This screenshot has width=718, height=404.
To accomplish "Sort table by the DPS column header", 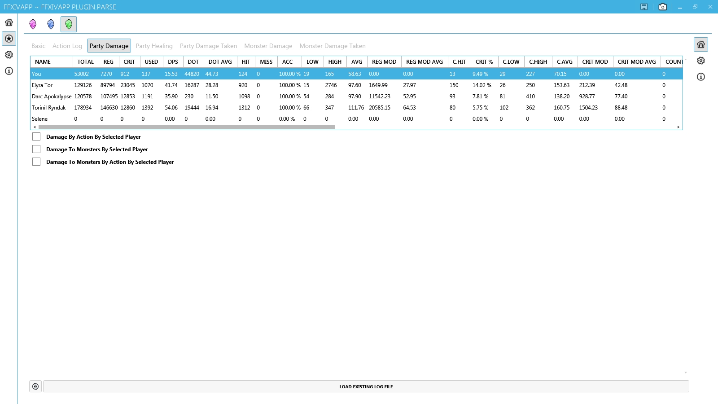I will point(173,62).
